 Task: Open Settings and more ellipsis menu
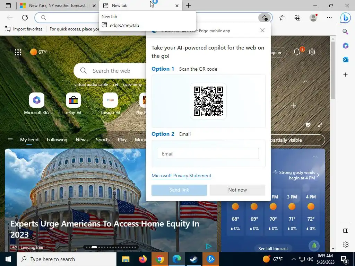tap(329, 17)
